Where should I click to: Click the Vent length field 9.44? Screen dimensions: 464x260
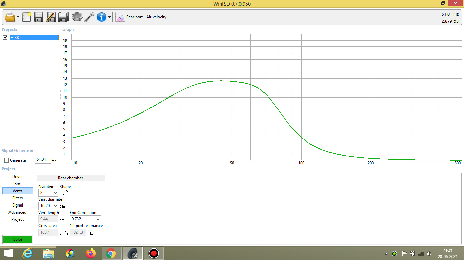click(x=48, y=219)
